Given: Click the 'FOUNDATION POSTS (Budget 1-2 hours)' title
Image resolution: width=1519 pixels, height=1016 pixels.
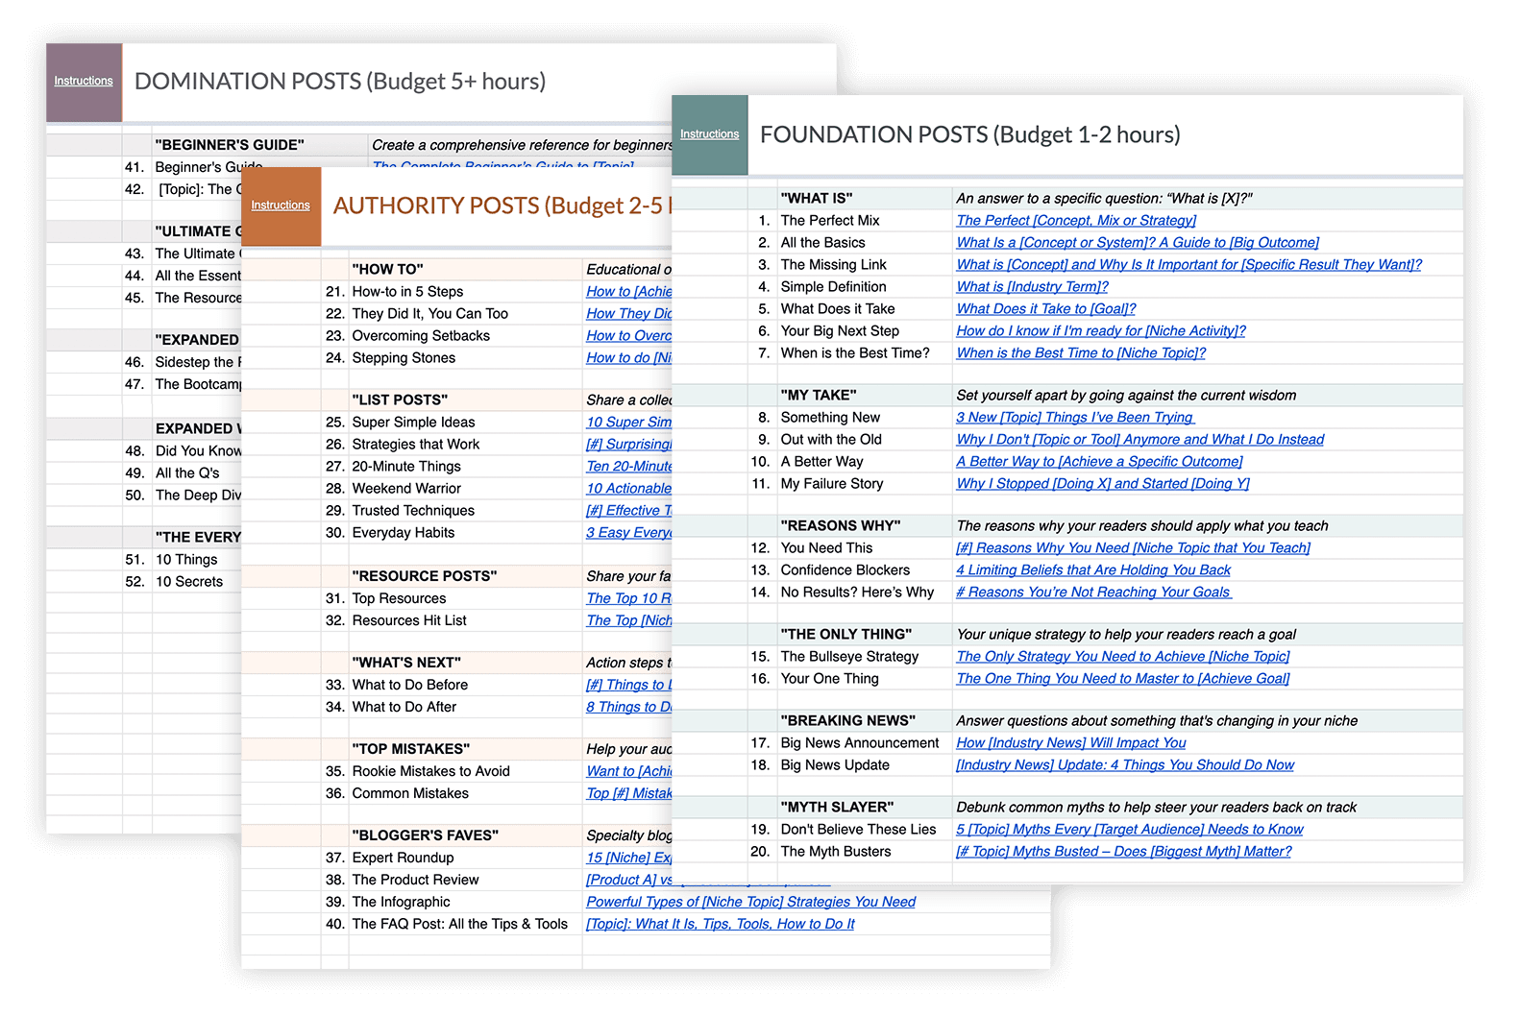Looking at the screenshot, I should coord(969,134).
